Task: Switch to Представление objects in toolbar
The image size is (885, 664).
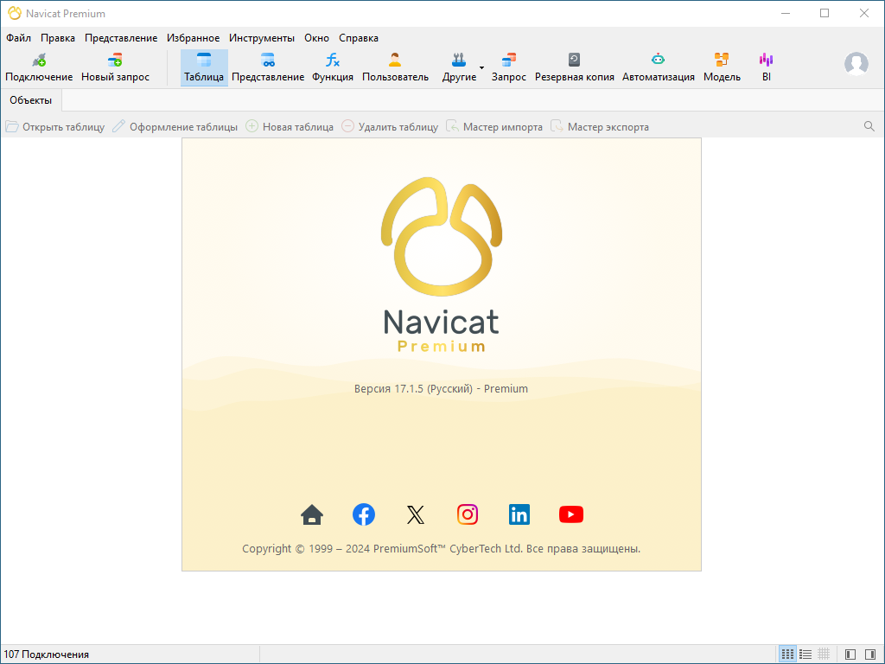Action: [268, 67]
